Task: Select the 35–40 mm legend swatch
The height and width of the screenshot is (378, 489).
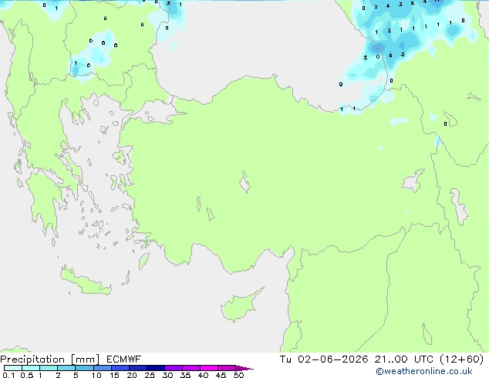Action: point(191,368)
